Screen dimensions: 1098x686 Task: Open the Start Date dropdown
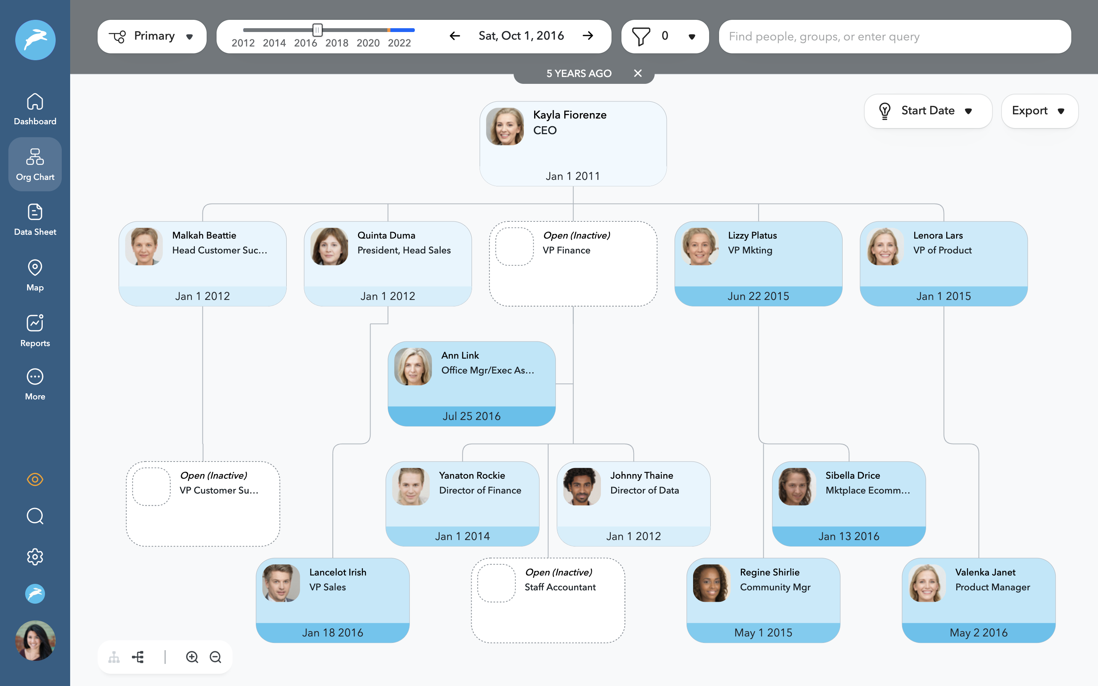pyautogui.click(x=928, y=111)
